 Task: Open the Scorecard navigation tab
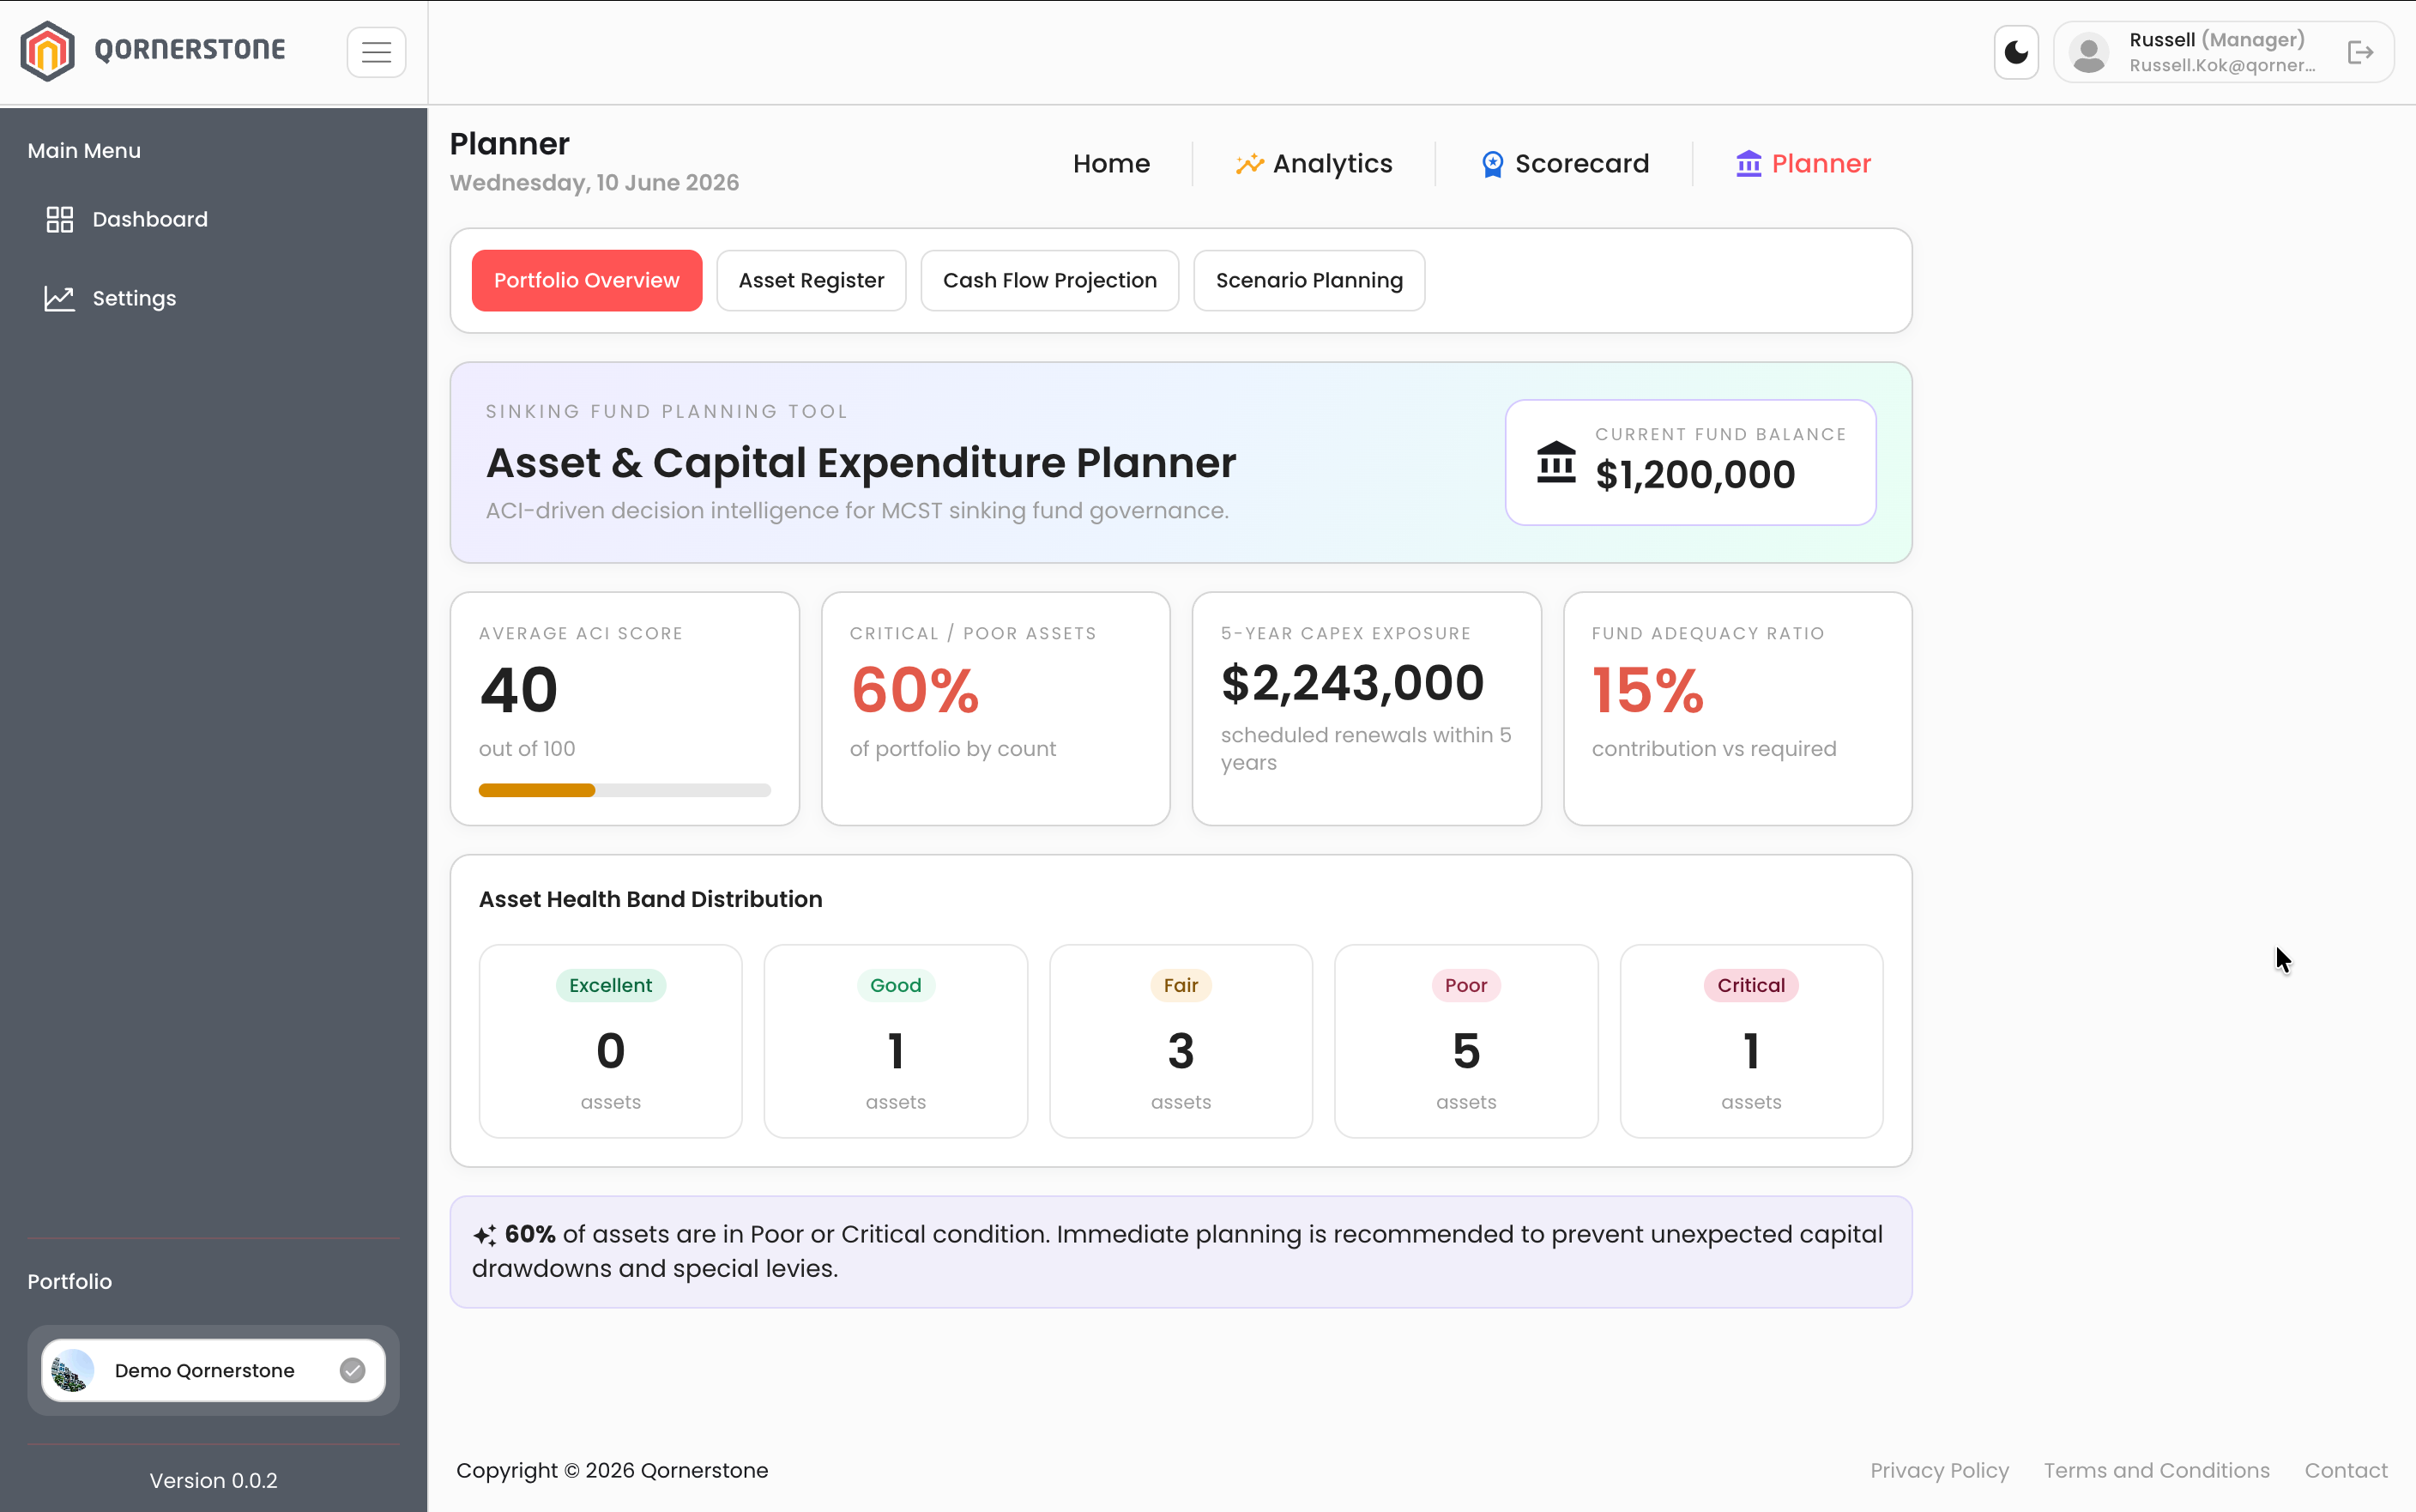[x=1564, y=163]
